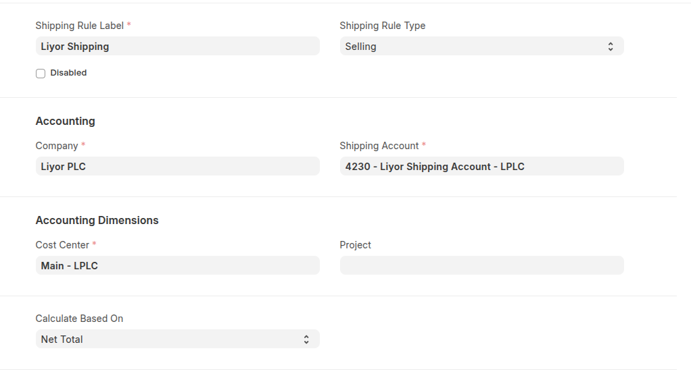Toggle the Disabled checkbox
The image size is (691, 382).
click(41, 74)
